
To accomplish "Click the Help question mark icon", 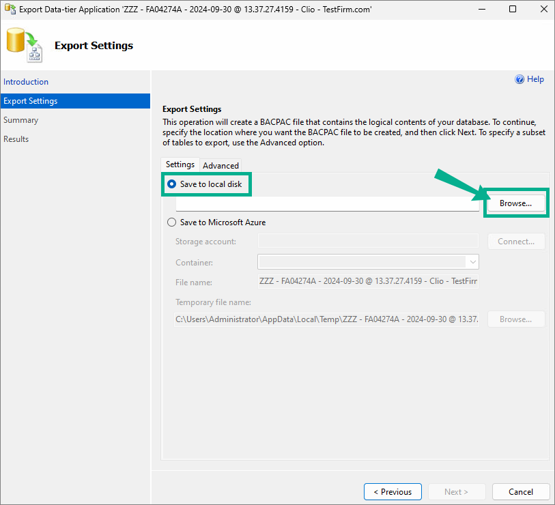I will [x=520, y=79].
